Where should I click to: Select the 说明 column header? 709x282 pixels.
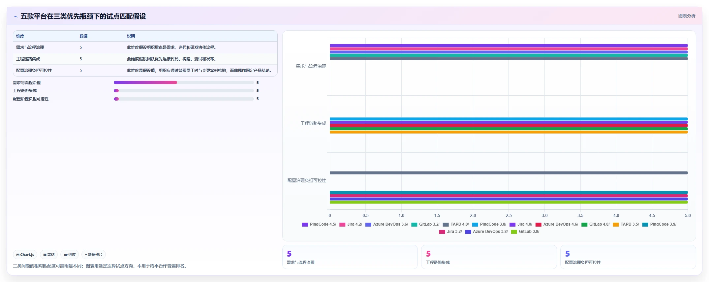(x=131, y=36)
